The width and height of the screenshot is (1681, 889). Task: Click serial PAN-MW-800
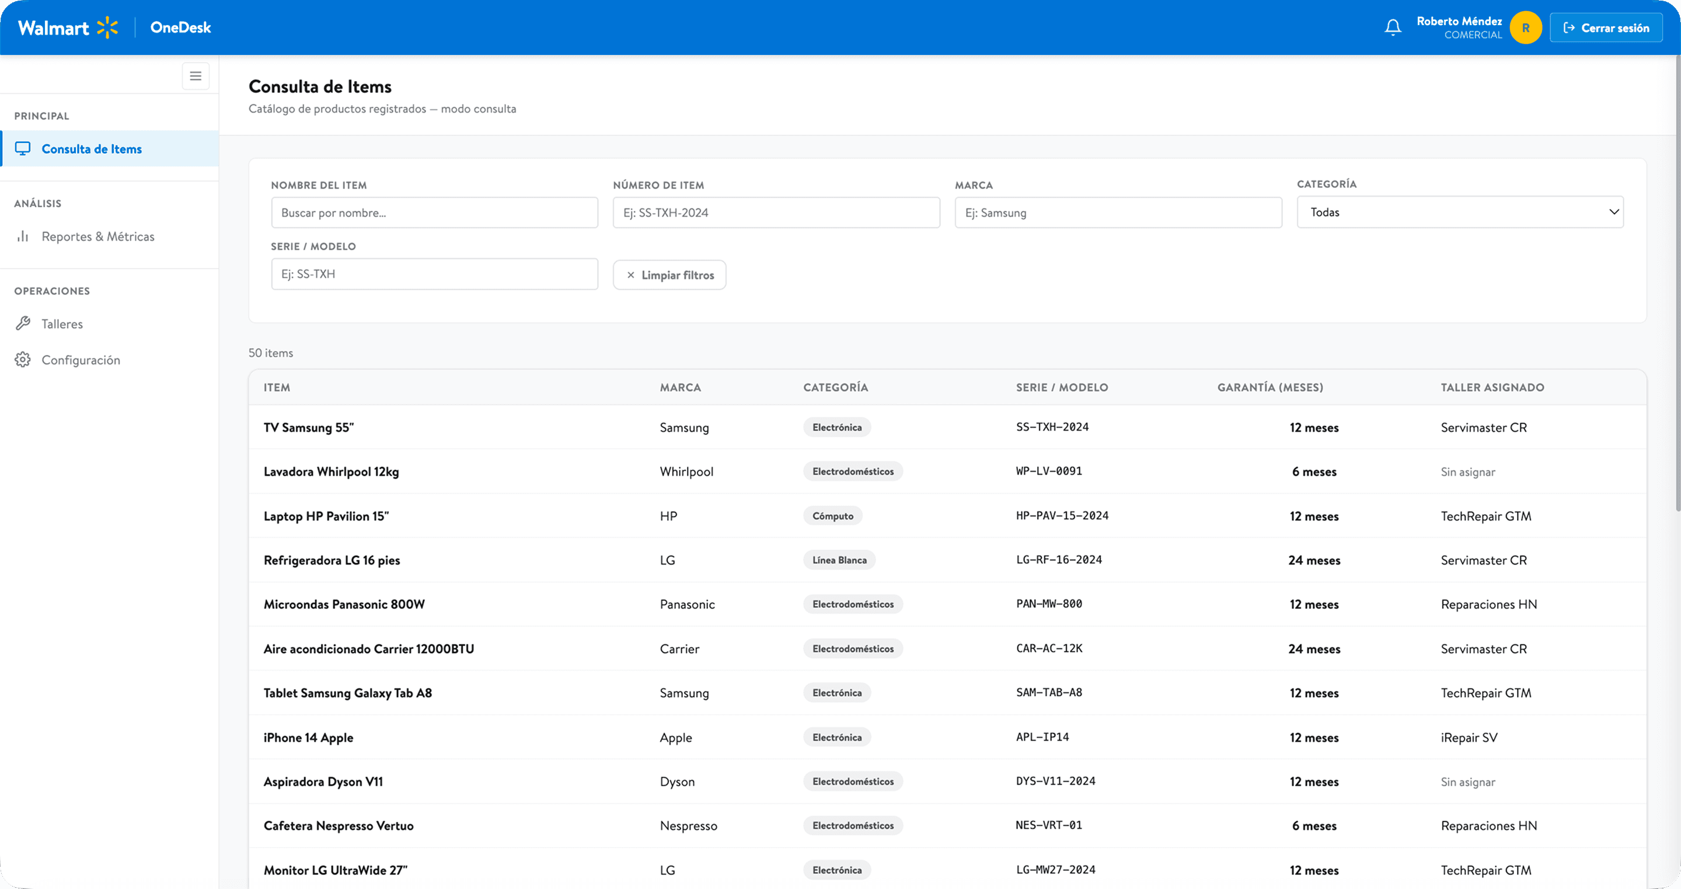(x=1049, y=604)
